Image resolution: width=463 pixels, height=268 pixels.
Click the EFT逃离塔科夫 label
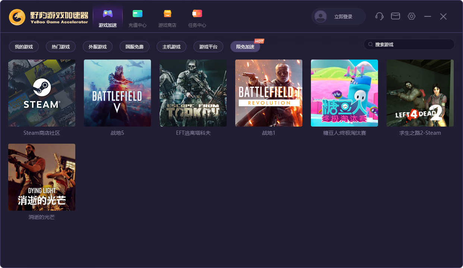(x=193, y=133)
